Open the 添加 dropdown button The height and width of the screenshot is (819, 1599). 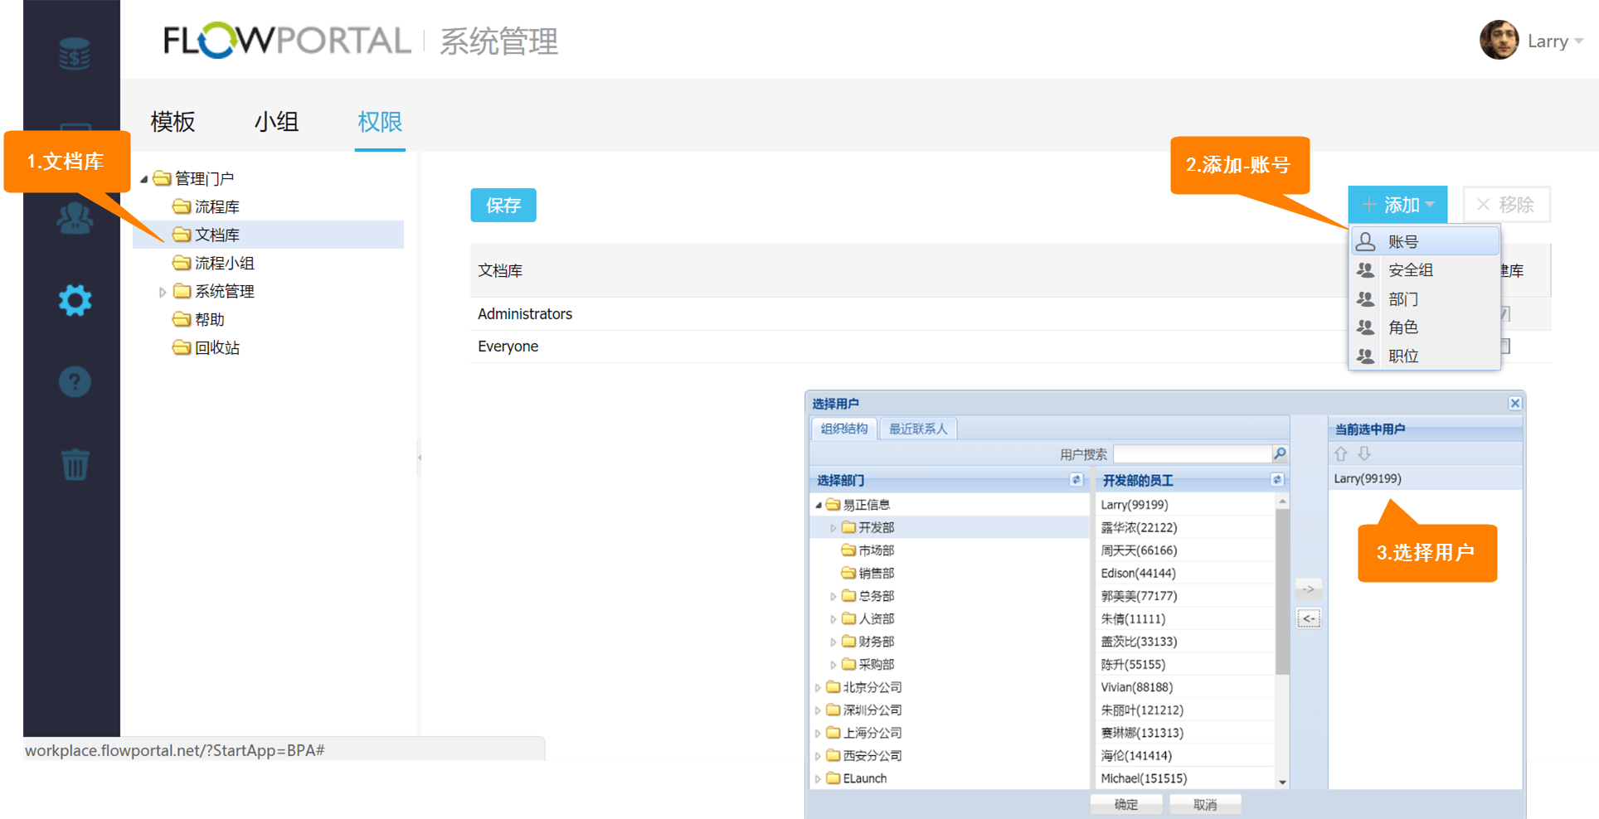pyautogui.click(x=1397, y=205)
